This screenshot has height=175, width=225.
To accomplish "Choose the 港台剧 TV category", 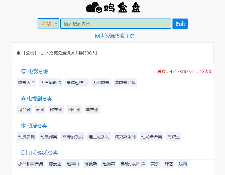I will click(24, 109).
